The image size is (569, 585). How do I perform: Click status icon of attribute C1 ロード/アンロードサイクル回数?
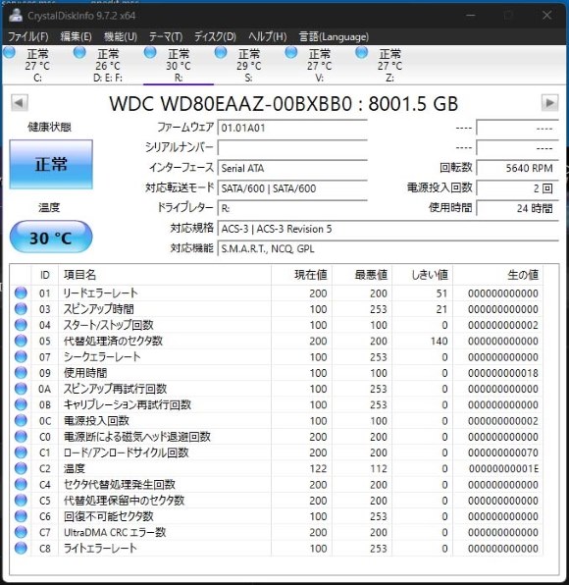click(21, 452)
